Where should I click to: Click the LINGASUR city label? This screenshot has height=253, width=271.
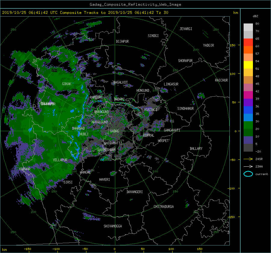click(171, 84)
